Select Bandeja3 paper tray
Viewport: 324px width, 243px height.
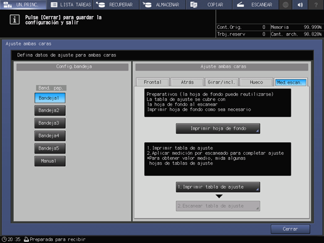click(50, 123)
